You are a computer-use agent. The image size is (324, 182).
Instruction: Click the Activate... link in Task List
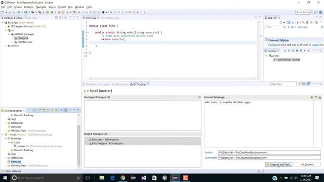pos(303,27)
